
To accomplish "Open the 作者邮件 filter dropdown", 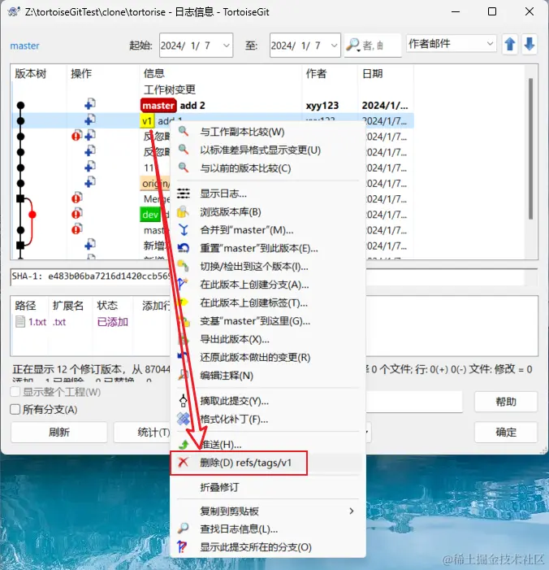I will pos(490,44).
